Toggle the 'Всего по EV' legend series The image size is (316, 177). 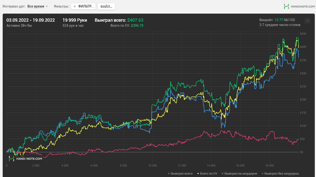point(207,173)
